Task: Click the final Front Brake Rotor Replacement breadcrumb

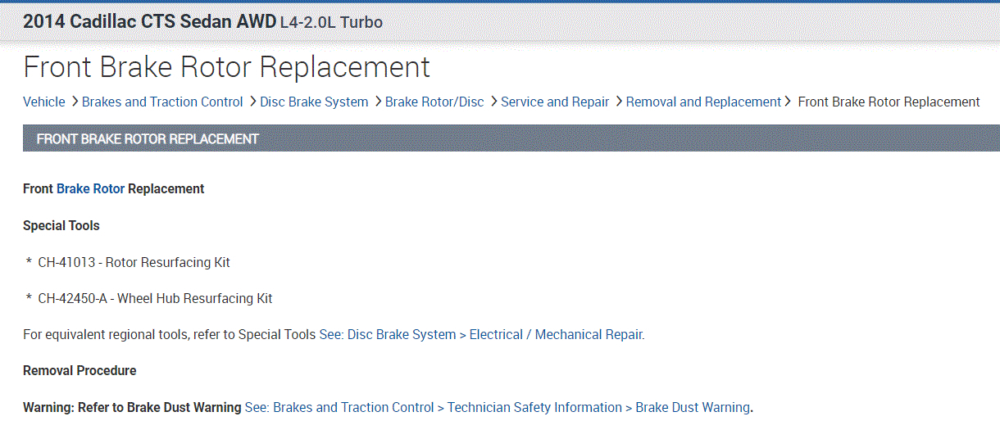Action: coord(889,102)
